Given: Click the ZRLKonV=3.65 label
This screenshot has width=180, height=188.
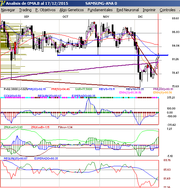Looking at the screenshot, I should pyautogui.click(x=13, y=127).
